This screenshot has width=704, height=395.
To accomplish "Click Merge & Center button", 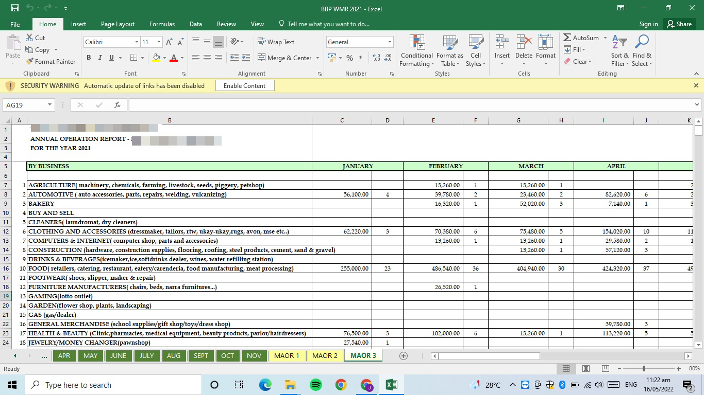I will click(285, 58).
